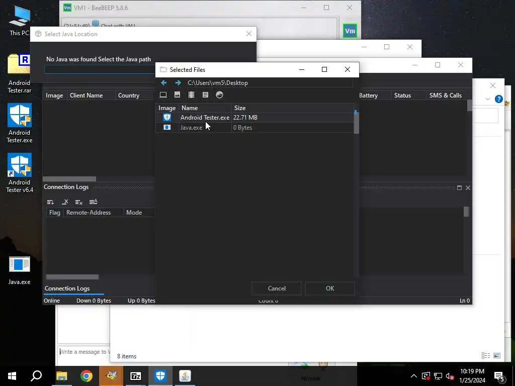The width and height of the screenshot is (515, 386).
Task: Click the film strip videos icon
Action: tap(191, 95)
